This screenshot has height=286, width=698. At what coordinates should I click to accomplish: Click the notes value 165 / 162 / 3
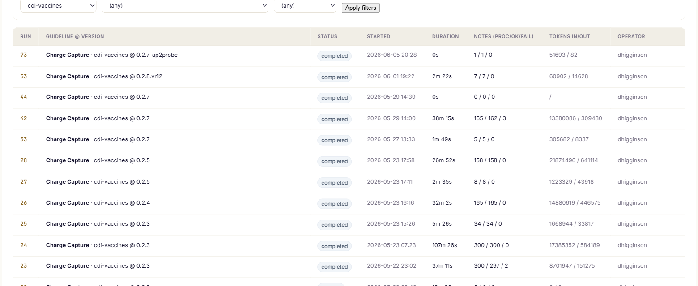pos(490,118)
